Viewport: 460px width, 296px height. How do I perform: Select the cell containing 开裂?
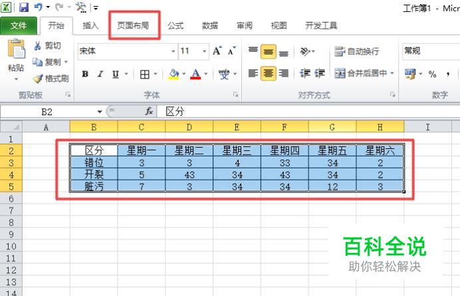94,174
